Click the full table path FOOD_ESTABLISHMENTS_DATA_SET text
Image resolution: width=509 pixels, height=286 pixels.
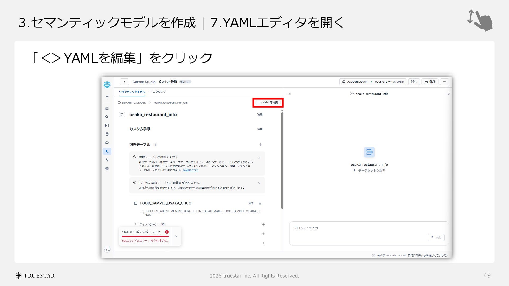coord(202,213)
